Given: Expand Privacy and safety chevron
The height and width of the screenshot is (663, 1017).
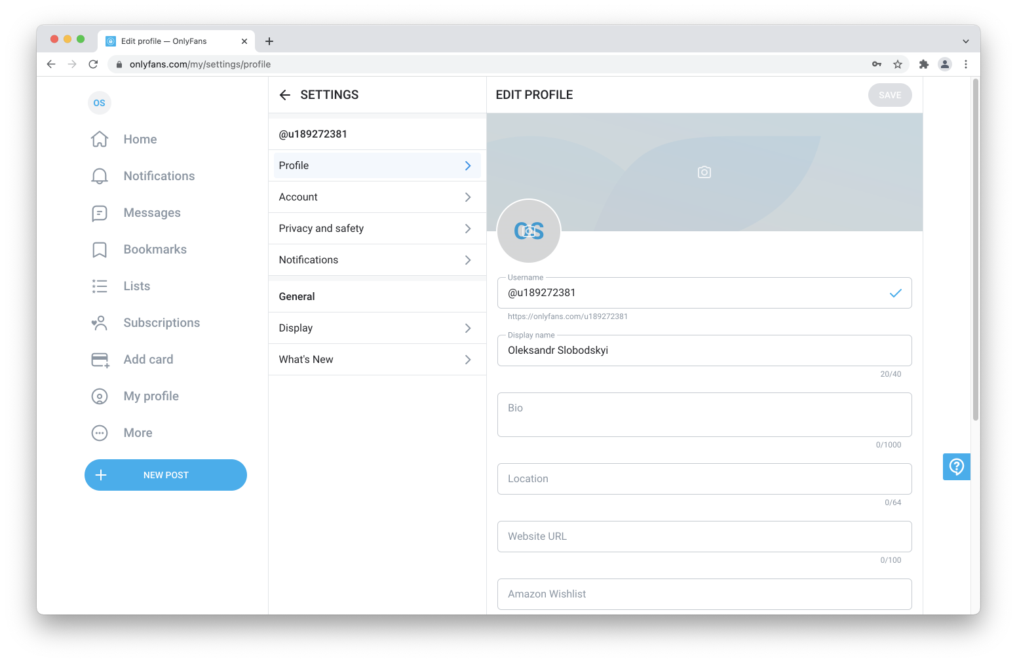Looking at the screenshot, I should pyautogui.click(x=468, y=229).
